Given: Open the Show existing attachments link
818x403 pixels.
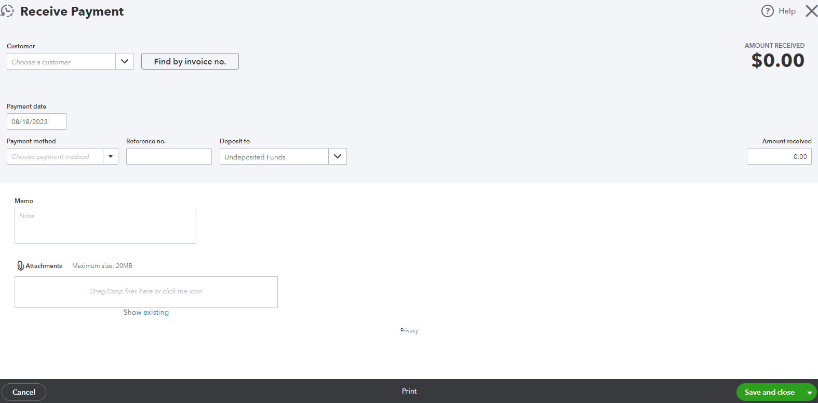Looking at the screenshot, I should click(x=146, y=312).
